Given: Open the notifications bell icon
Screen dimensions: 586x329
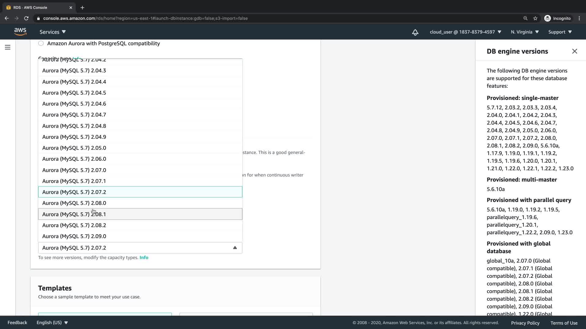Looking at the screenshot, I should pyautogui.click(x=415, y=32).
